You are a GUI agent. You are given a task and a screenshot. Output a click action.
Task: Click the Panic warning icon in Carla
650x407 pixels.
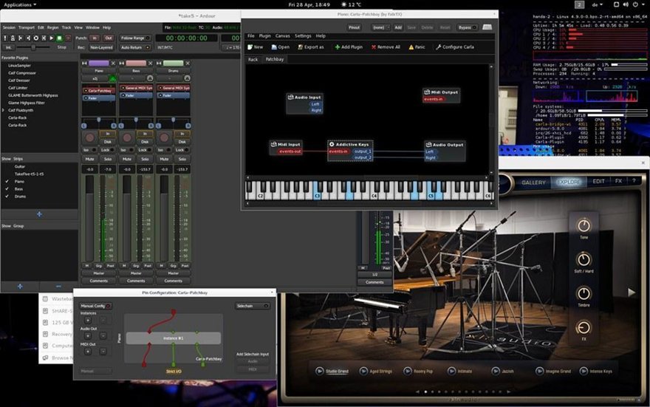[x=411, y=47]
